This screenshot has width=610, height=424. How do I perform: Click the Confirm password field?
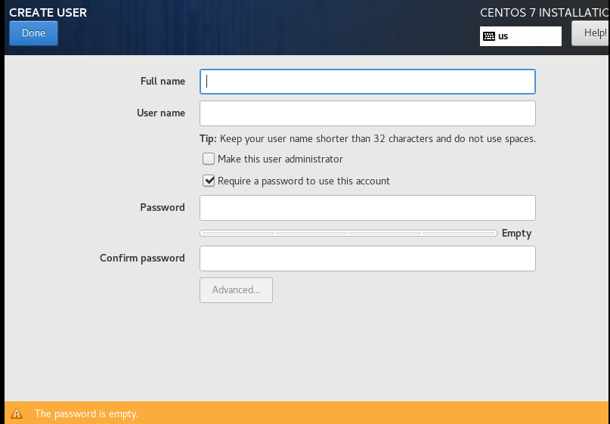(x=367, y=258)
